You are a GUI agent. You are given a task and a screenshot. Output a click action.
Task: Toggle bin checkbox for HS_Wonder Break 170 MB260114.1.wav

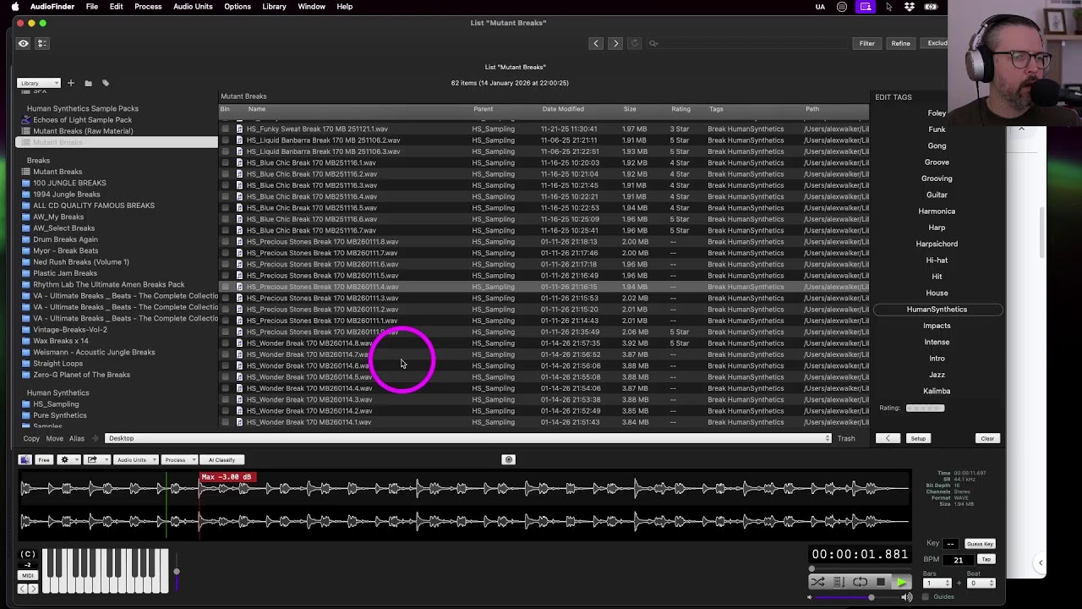[x=225, y=422]
